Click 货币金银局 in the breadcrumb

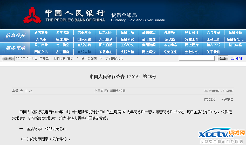pyautogui.click(x=89, y=59)
